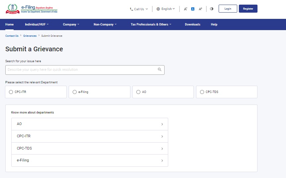Choose the AO department radio button
This screenshot has width=286, height=178.
tap(138, 92)
